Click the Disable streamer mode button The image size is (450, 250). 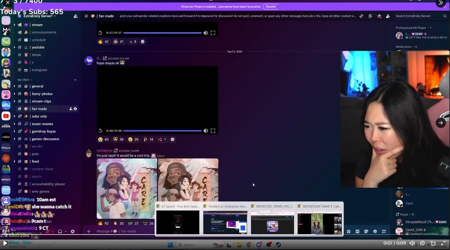(271, 6)
